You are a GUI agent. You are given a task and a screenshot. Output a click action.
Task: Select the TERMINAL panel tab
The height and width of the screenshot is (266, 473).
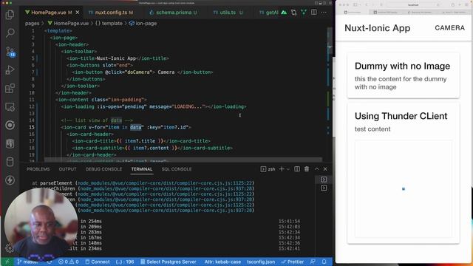click(x=142, y=169)
